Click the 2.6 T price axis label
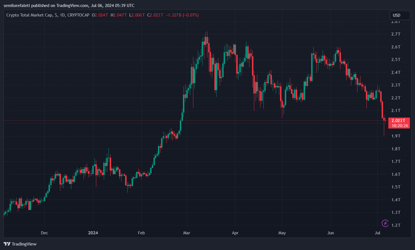 pos(396,47)
